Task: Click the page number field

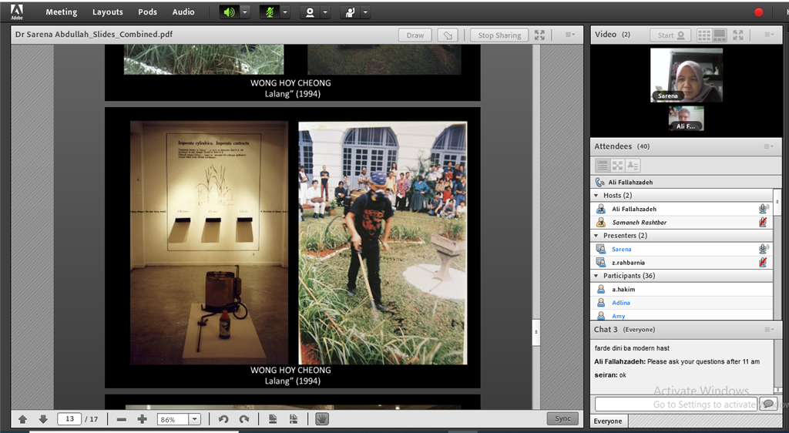Action: 69,419
